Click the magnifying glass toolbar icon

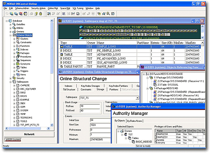pyautogui.click(x=108, y=14)
